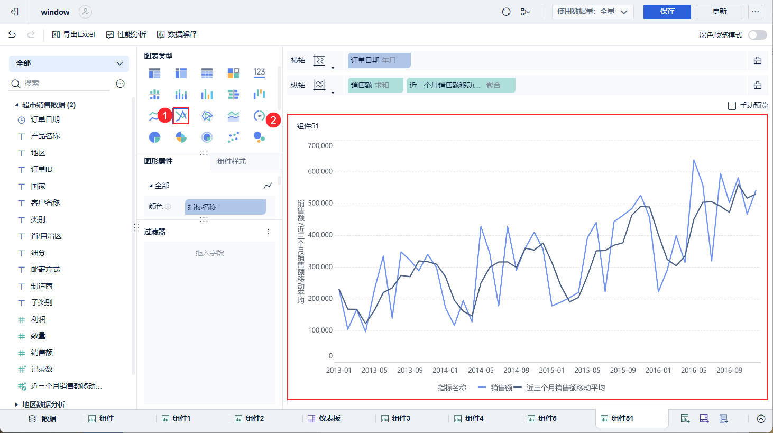Collapse the 超市销售数据 tree node

16,105
